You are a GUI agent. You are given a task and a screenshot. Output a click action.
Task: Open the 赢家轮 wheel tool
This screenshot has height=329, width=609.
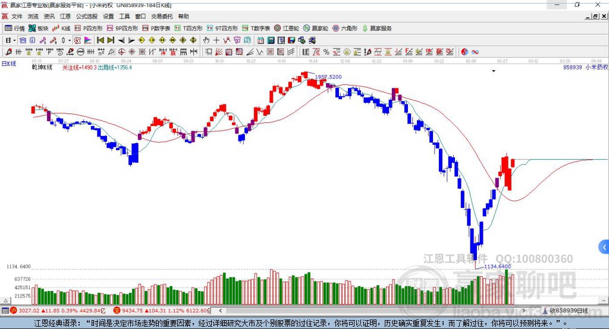(316, 29)
